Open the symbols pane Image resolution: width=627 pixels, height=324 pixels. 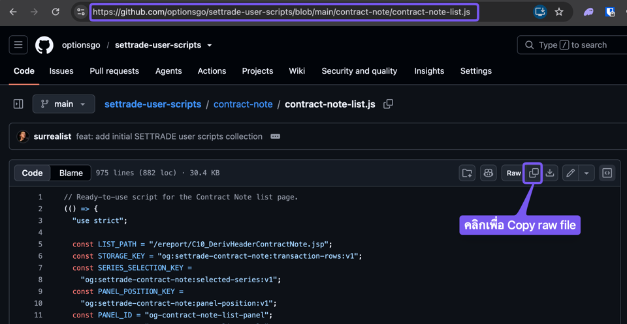click(x=607, y=173)
